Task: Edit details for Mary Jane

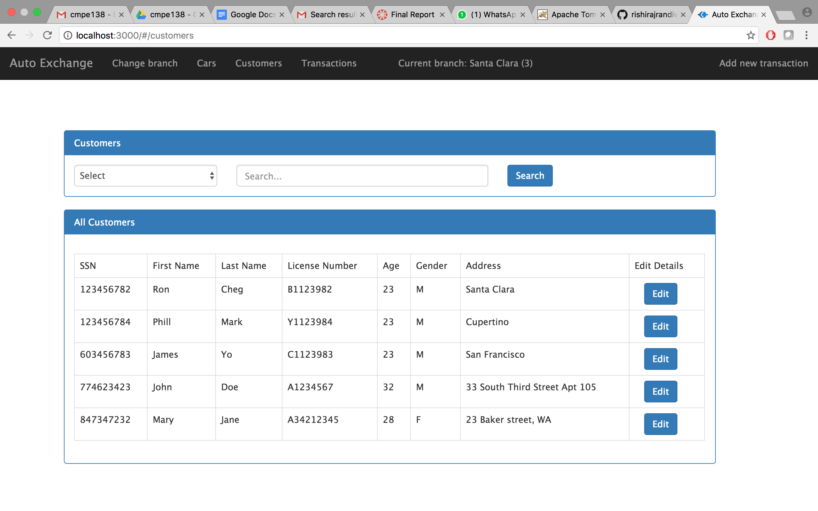Action: 660,424
